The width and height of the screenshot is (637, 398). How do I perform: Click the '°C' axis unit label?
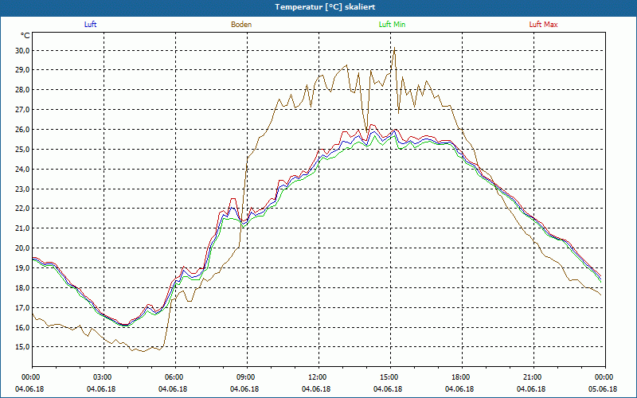coord(25,36)
